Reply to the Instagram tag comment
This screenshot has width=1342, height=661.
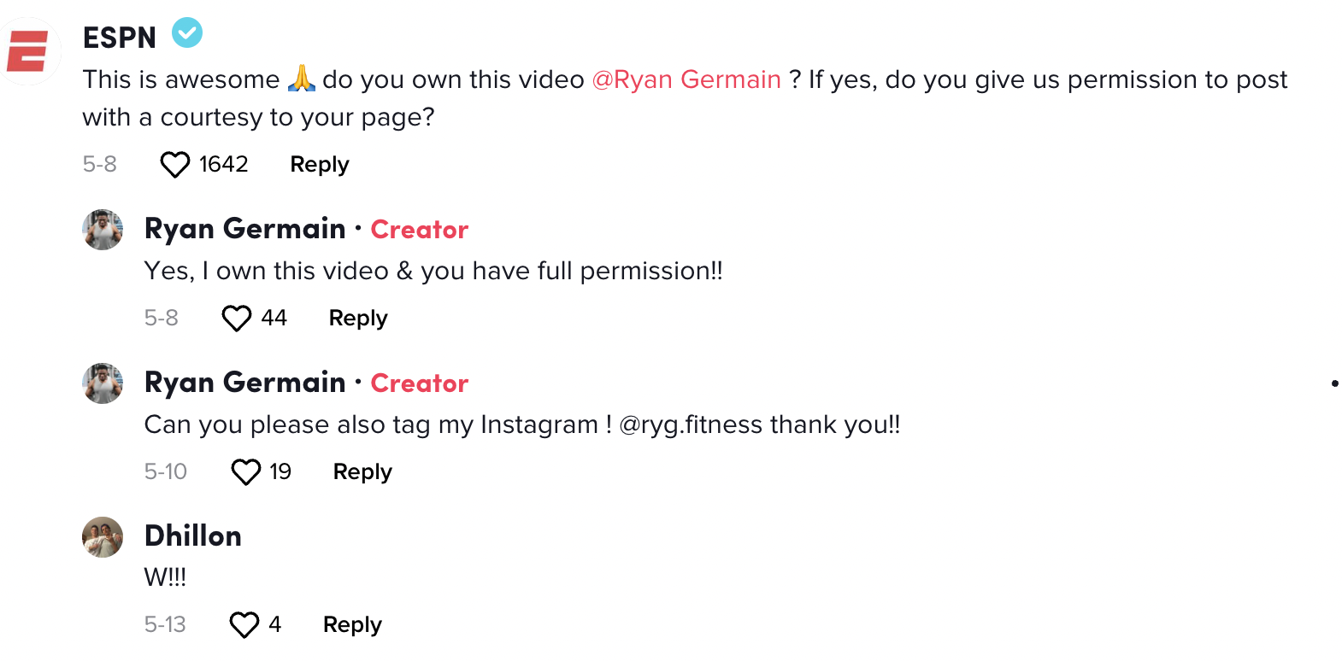(x=362, y=472)
